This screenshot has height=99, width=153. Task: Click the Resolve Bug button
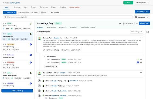coord(144,23)
